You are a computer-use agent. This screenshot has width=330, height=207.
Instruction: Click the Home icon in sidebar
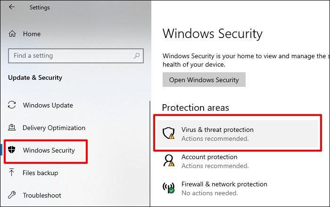[x=12, y=34]
